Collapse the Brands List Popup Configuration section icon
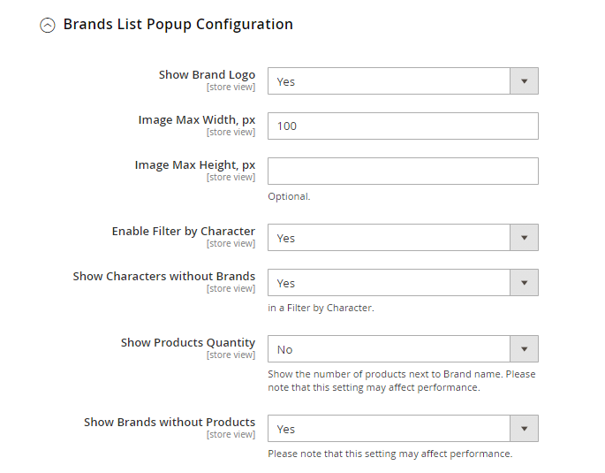605x473 pixels. click(48, 26)
